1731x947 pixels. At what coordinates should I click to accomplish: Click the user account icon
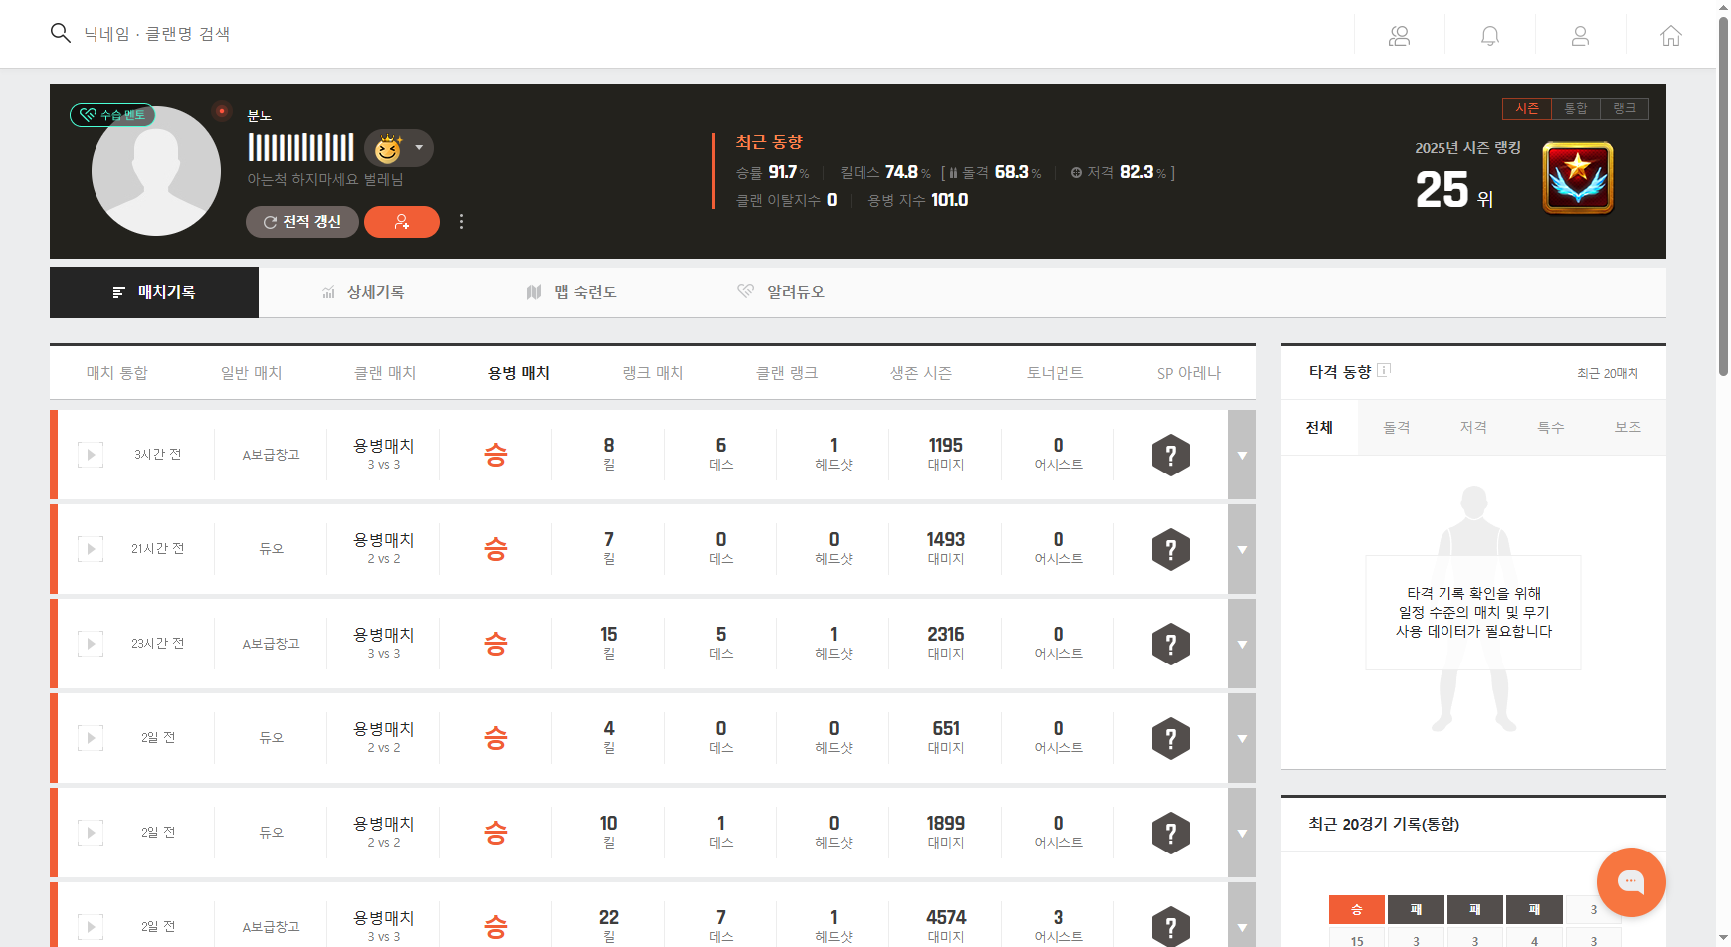pos(1580,36)
